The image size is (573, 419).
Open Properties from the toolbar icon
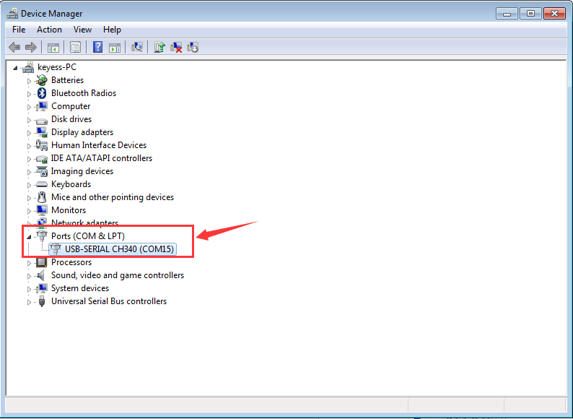pyautogui.click(x=75, y=47)
